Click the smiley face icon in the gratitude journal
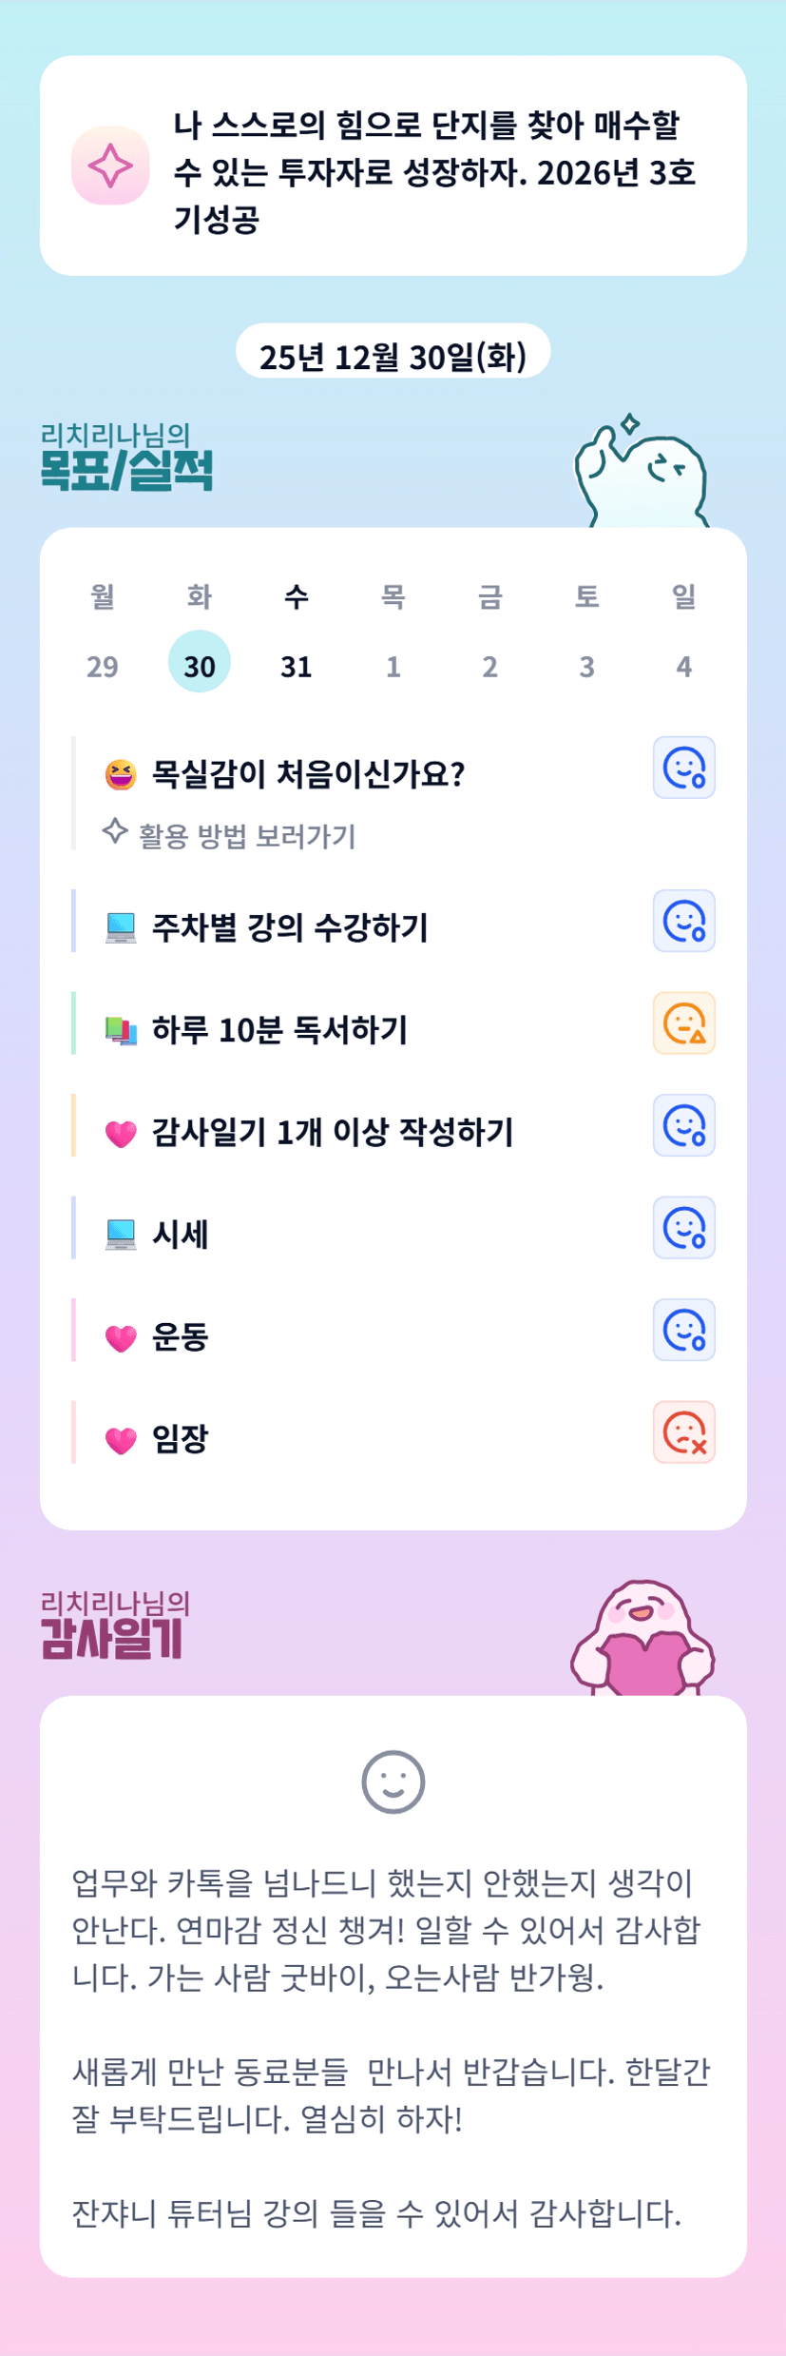This screenshot has height=2356, width=786. 393,1782
